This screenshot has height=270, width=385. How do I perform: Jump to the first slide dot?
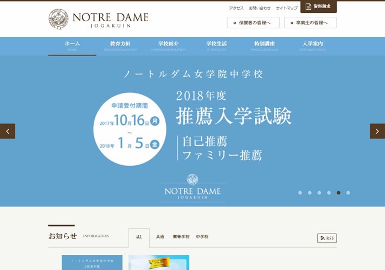coord(300,193)
